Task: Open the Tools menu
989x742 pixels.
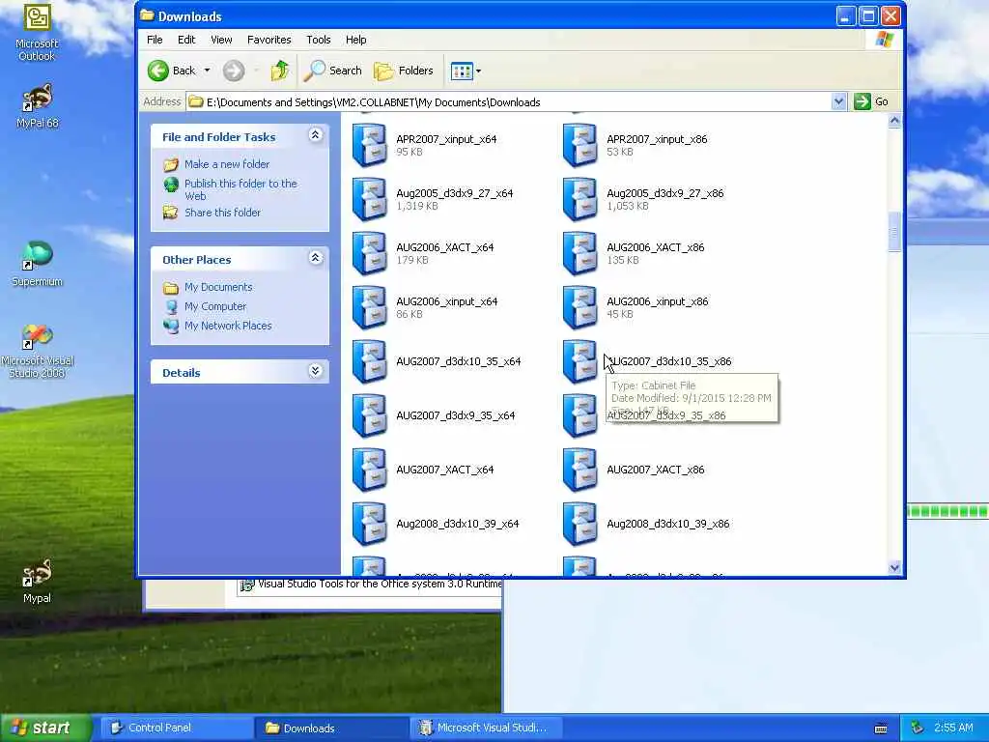Action: point(319,40)
